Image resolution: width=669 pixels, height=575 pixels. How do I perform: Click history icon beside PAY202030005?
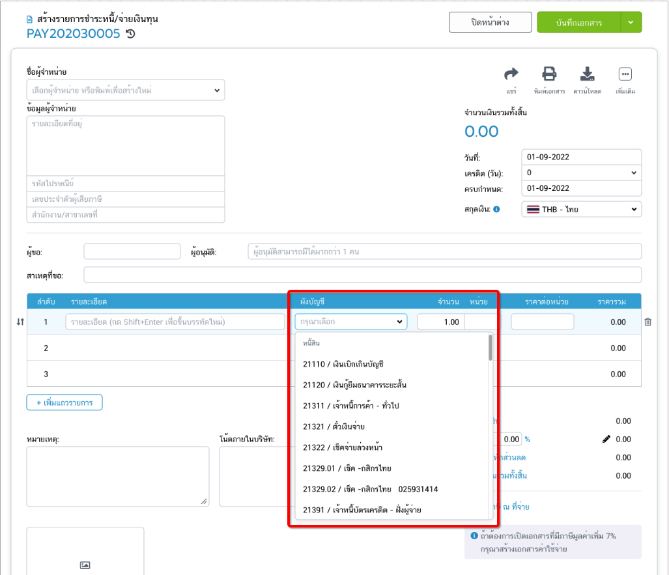130,34
